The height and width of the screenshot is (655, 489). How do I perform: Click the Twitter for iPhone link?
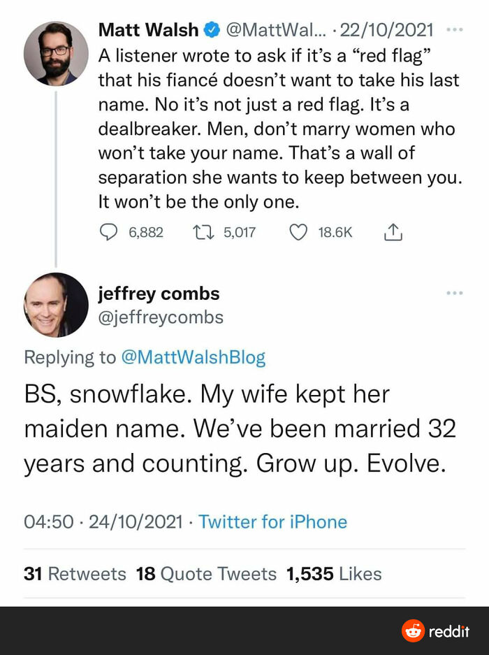(272, 521)
